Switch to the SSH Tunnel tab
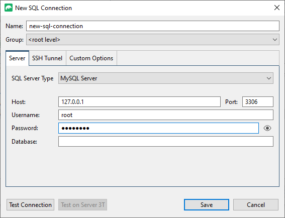 click(47, 58)
